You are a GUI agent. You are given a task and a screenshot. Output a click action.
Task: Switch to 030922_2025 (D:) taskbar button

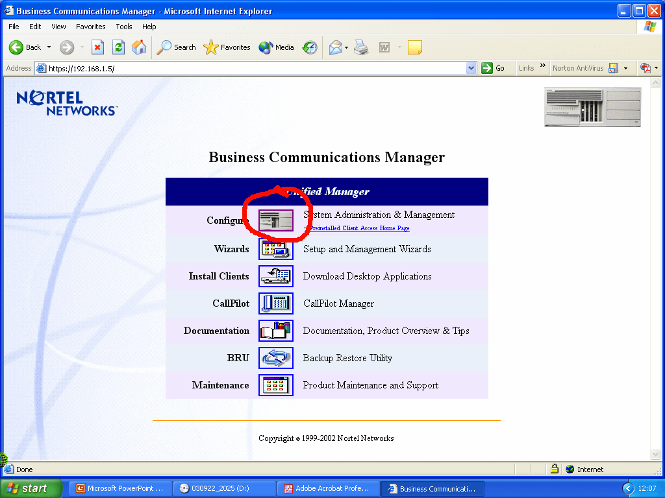[224, 488]
